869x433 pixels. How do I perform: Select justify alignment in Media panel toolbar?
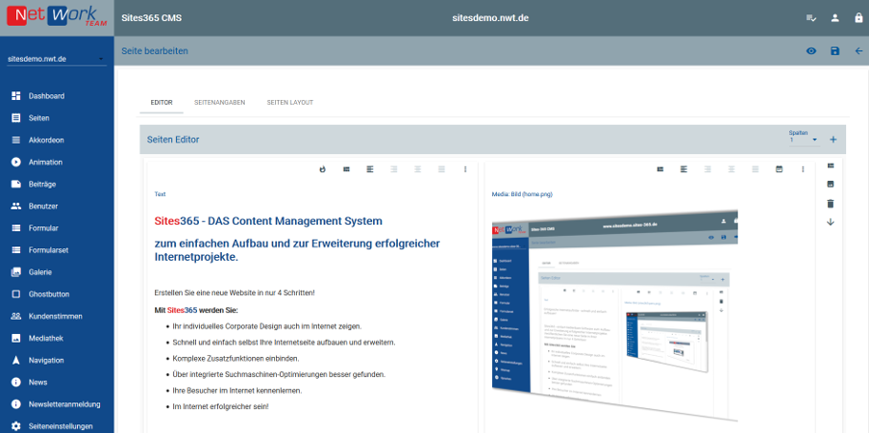(x=756, y=169)
